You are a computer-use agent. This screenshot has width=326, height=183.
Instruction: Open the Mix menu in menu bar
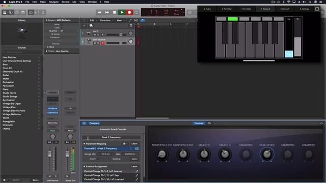click(x=74, y=2)
